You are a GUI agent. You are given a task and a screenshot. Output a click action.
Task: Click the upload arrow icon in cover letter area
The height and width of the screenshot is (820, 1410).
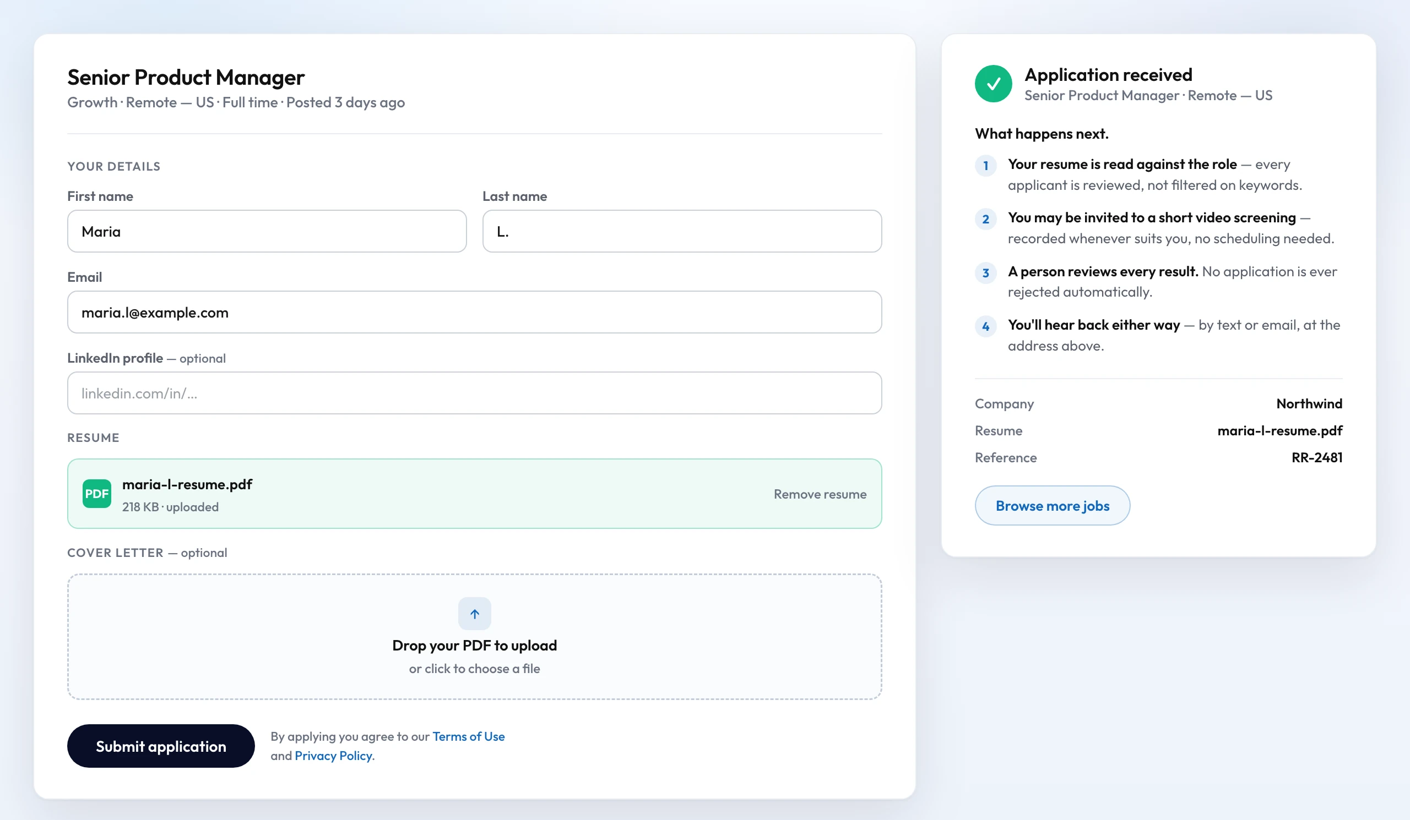[474, 614]
